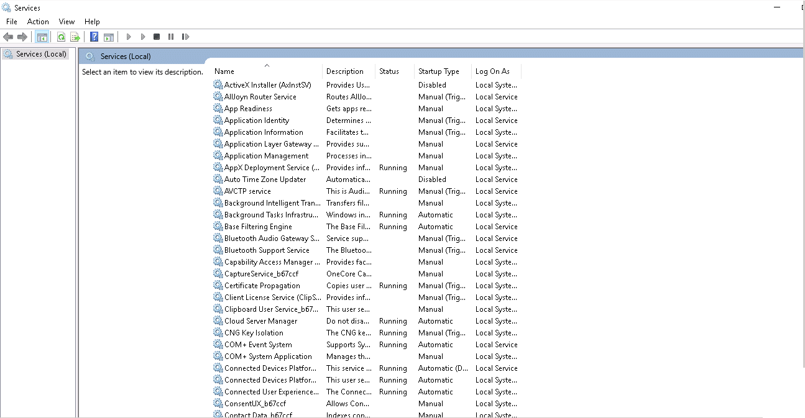Image resolution: width=805 pixels, height=418 pixels.
Task: Click the gear icon beside ConsentUX_b67ccf
Action: coord(218,403)
